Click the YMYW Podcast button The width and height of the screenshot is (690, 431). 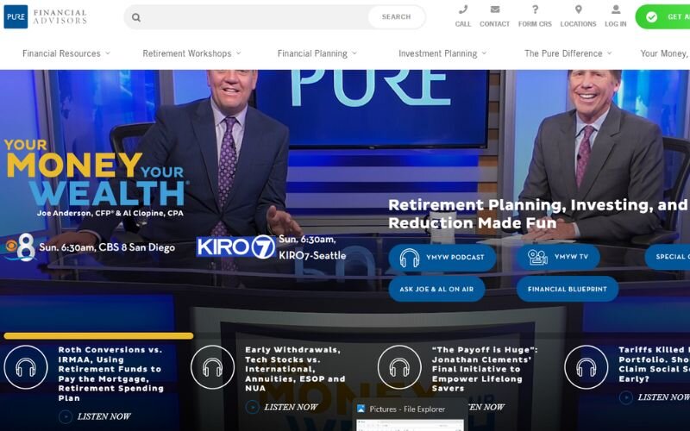pos(442,257)
